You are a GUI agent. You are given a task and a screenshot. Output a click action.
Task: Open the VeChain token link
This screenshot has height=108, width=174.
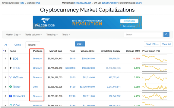point(18,77)
